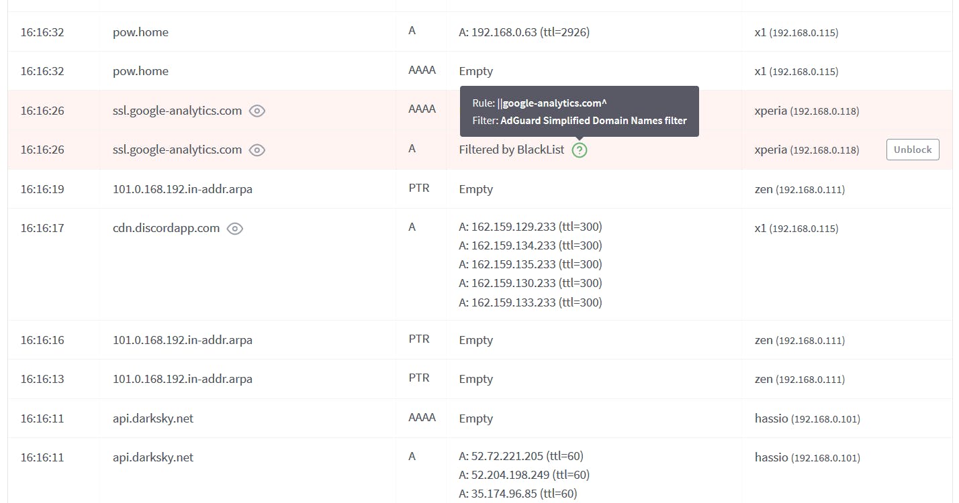Click the eye icon on the ssl.google-analytics.com AAAA row
This screenshot has height=503, width=959.
[x=257, y=111]
